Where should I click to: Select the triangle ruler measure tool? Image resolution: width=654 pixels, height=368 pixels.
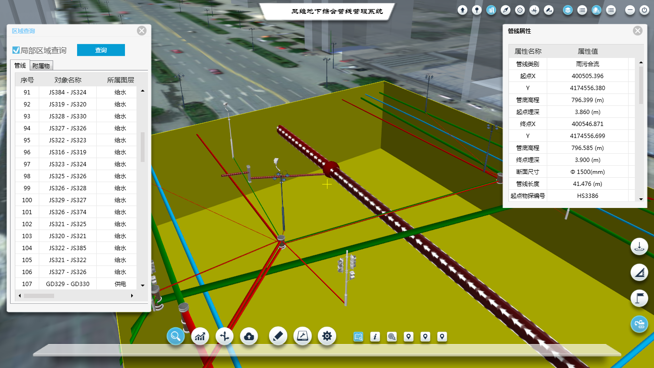tap(639, 273)
